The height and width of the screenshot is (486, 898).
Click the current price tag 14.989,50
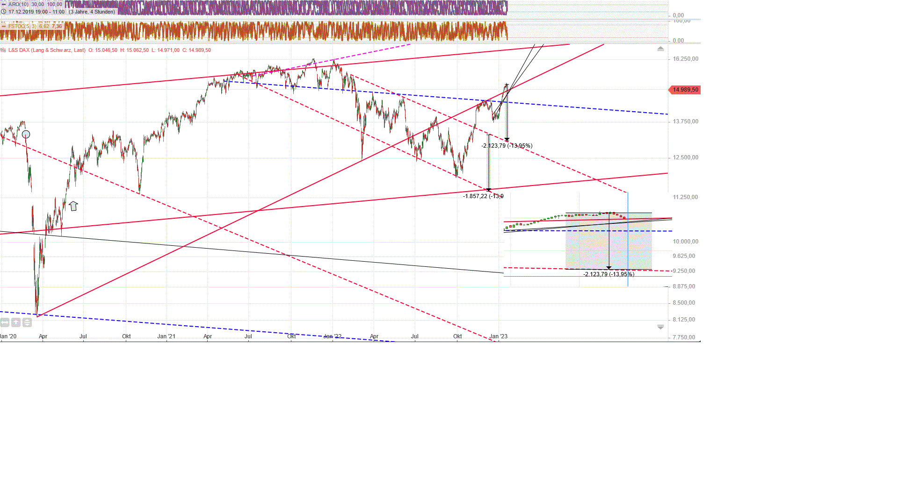point(685,90)
